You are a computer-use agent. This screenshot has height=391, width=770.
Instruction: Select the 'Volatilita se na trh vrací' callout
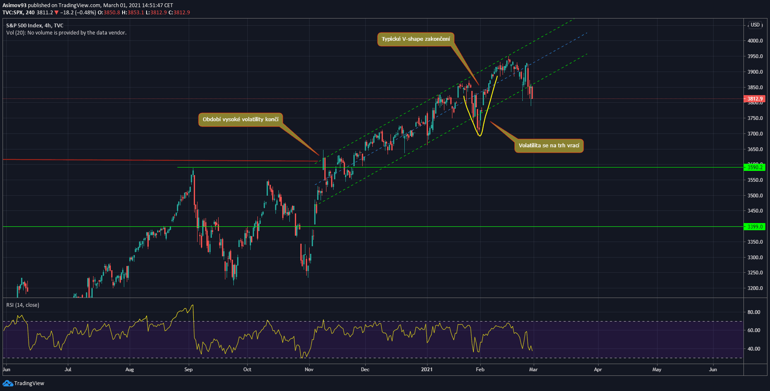click(x=548, y=146)
